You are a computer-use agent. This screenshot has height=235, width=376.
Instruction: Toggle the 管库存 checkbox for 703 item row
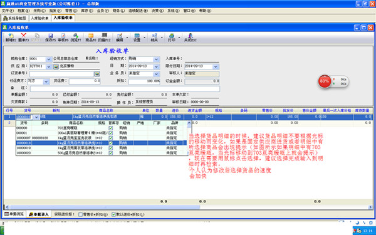[110, 128]
